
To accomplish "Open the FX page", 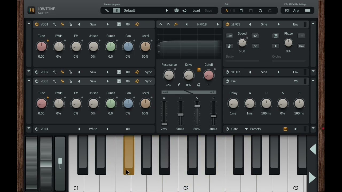I will 287,10.
